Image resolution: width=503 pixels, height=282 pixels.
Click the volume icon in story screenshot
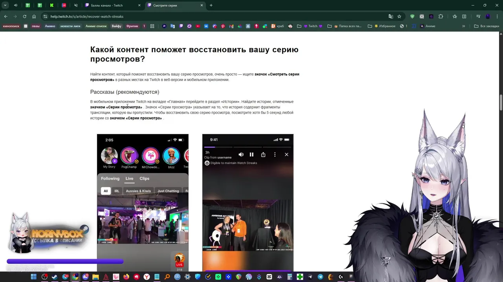(241, 155)
